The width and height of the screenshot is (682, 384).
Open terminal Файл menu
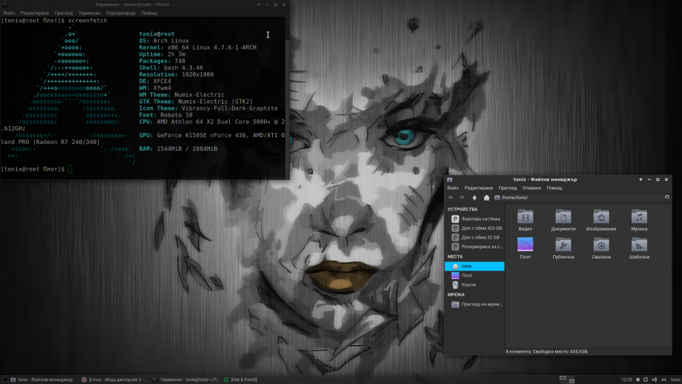click(x=9, y=13)
